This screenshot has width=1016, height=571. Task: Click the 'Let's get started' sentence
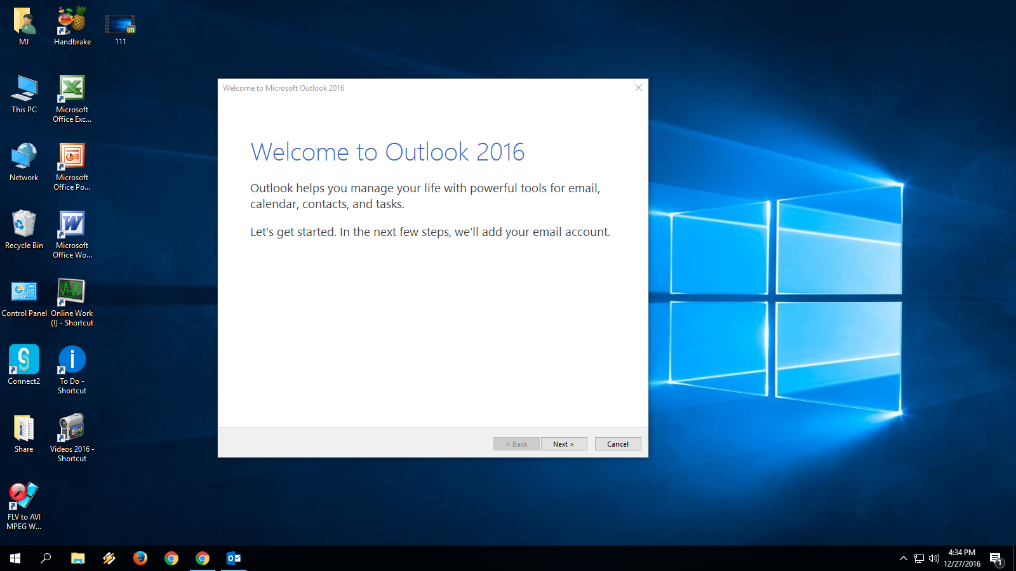tap(430, 232)
